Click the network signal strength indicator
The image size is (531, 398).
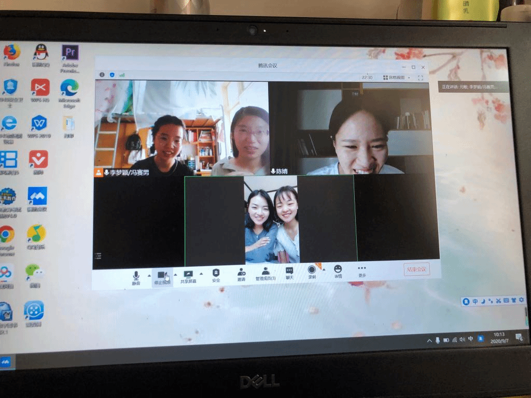click(x=122, y=75)
